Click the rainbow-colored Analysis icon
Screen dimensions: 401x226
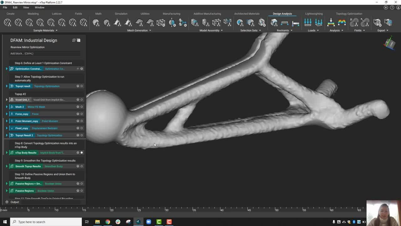click(342, 23)
